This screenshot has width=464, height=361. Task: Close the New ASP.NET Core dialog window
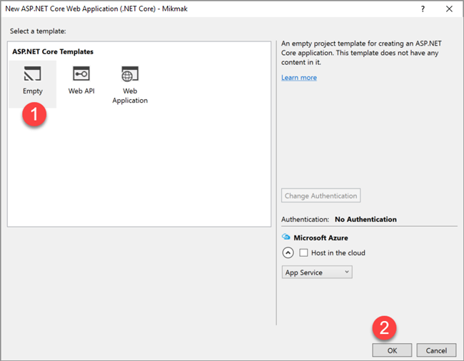click(x=449, y=9)
